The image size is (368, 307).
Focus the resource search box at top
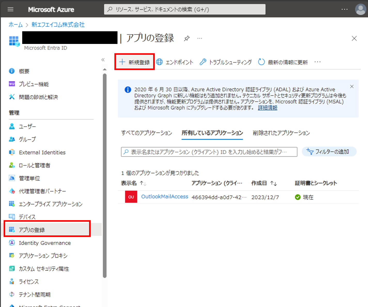tap(185, 10)
